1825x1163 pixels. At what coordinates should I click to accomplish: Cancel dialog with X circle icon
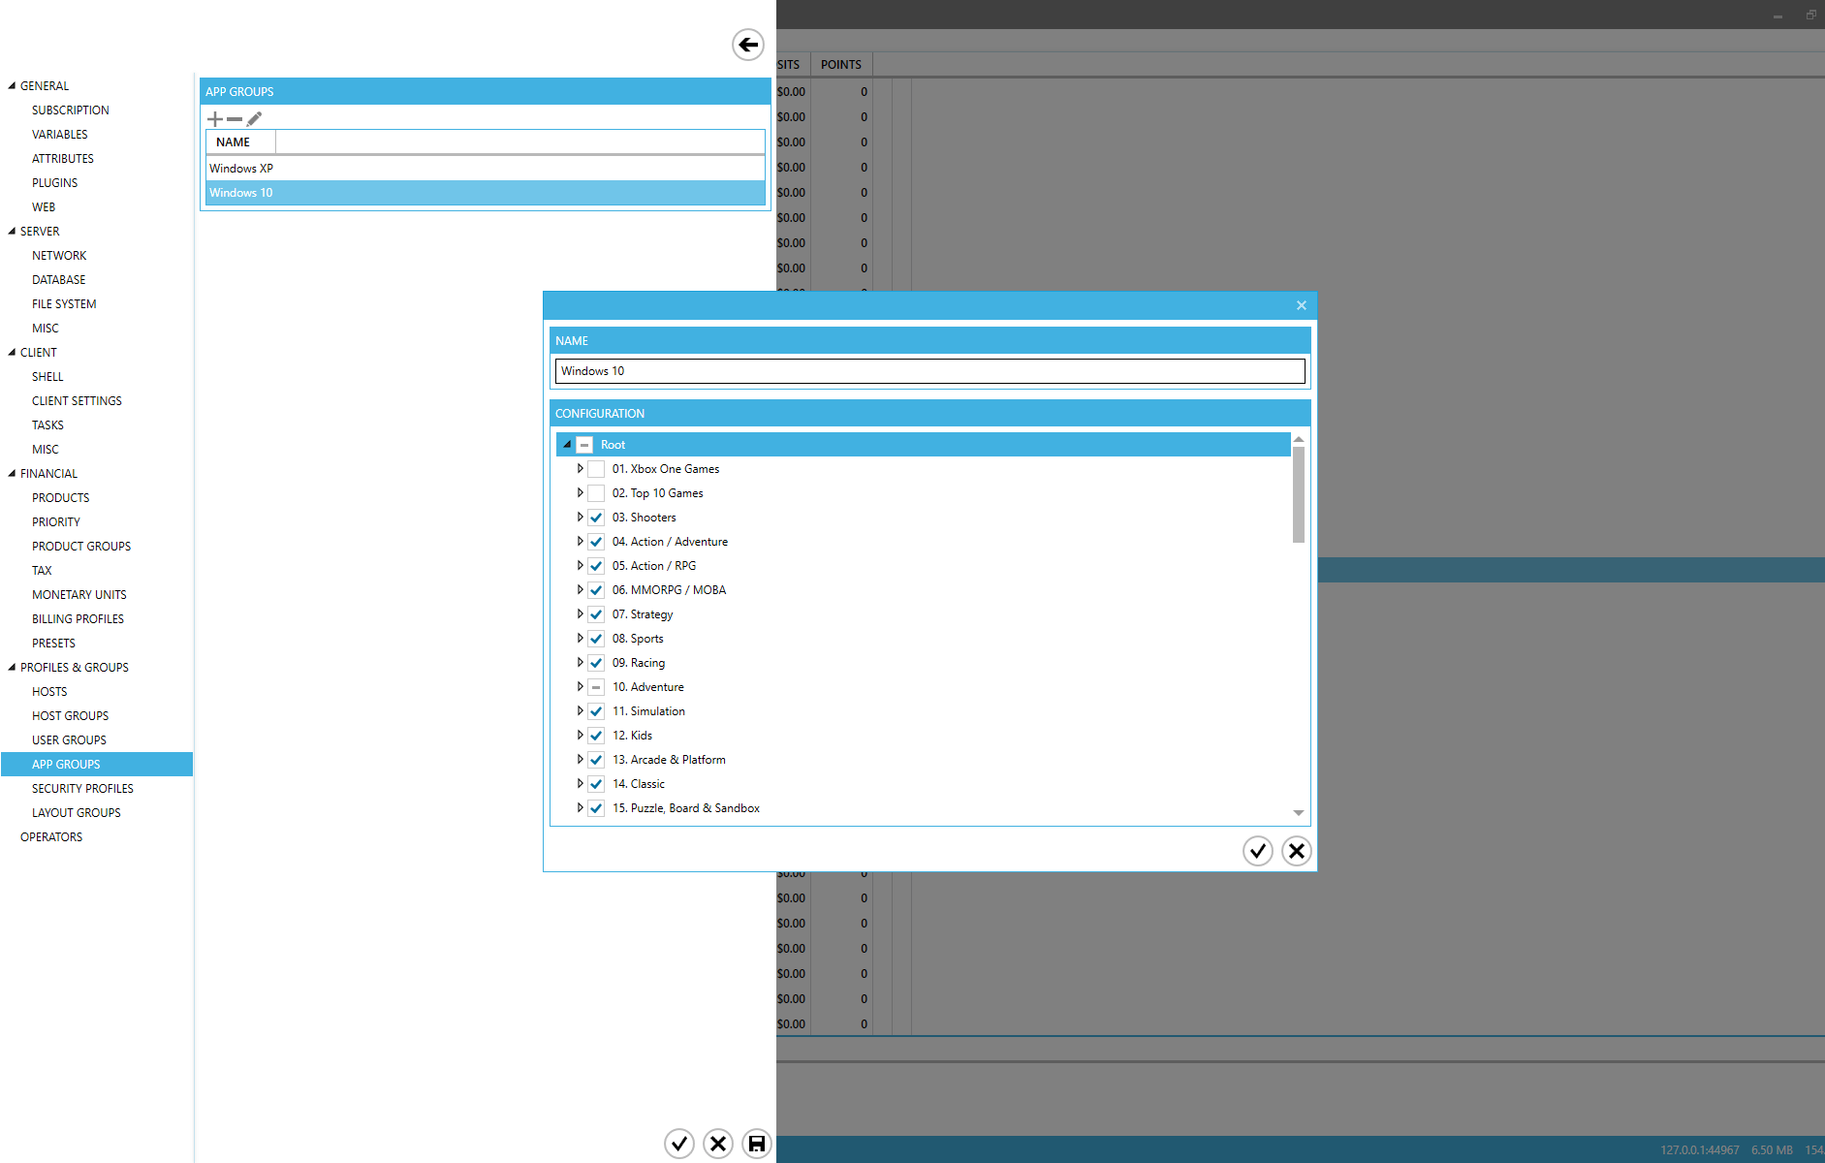pyautogui.click(x=1296, y=851)
